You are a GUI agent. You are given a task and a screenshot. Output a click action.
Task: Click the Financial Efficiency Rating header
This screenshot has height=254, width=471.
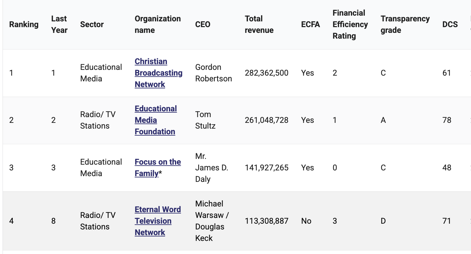(350, 24)
